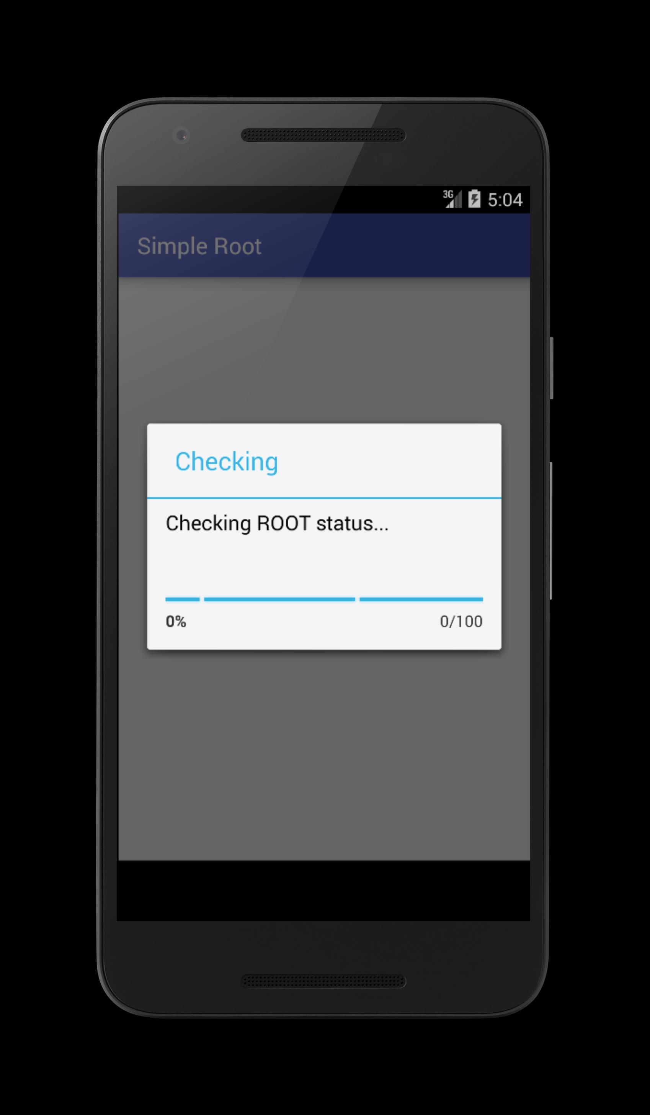Tap the Simple Root app title
The height and width of the screenshot is (1115, 650).
pos(199,246)
